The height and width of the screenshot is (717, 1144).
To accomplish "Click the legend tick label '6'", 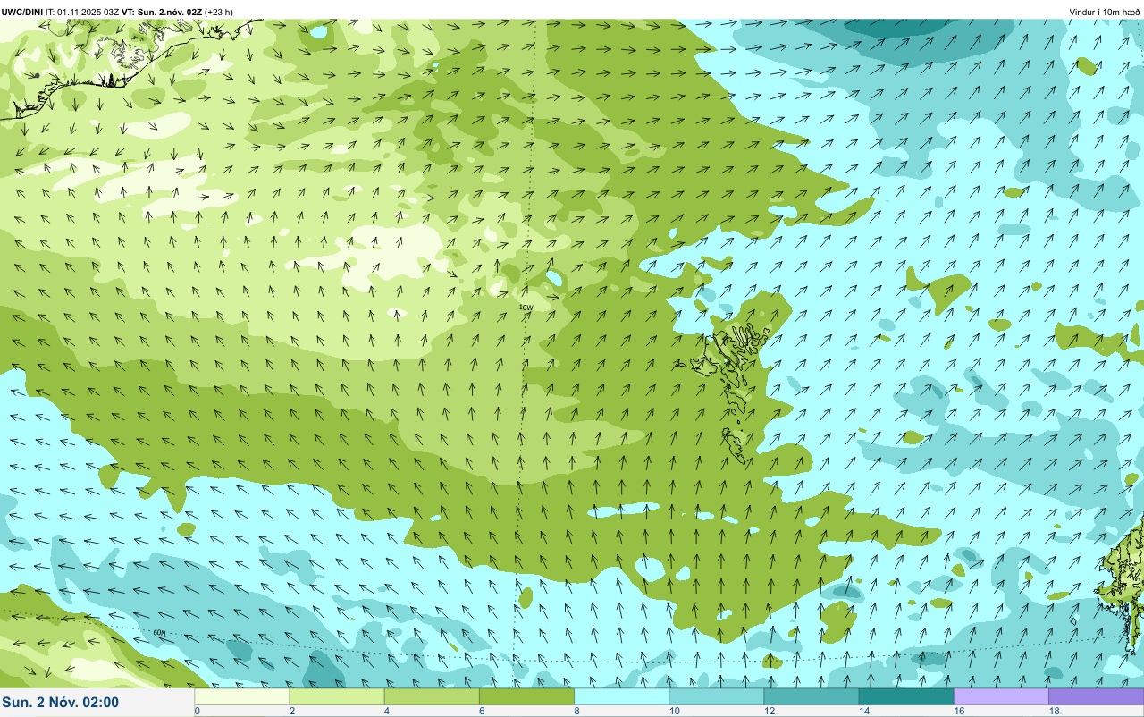I will [482, 711].
